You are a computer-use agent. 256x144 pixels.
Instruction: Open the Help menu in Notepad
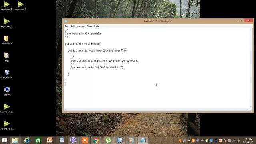tap(97, 26)
